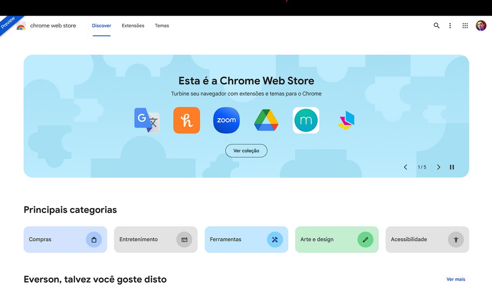Screen dimensions: 492x286
Task: Pause the carousel autoplay
Action: click(452, 167)
